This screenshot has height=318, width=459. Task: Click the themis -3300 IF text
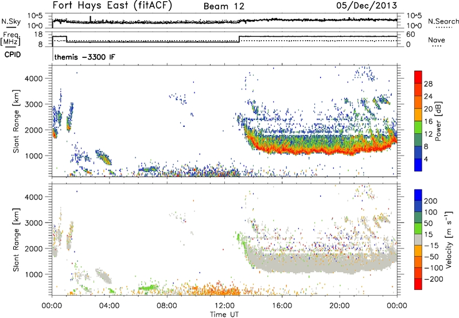84,57
